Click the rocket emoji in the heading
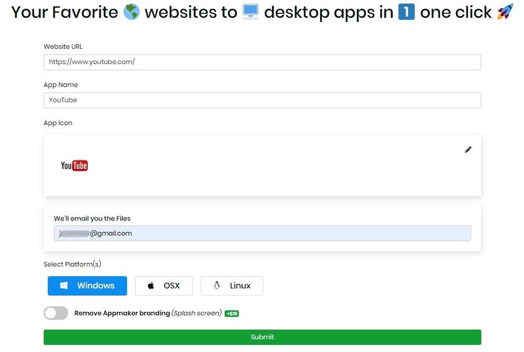This screenshot has width=524, height=352. coord(505,12)
